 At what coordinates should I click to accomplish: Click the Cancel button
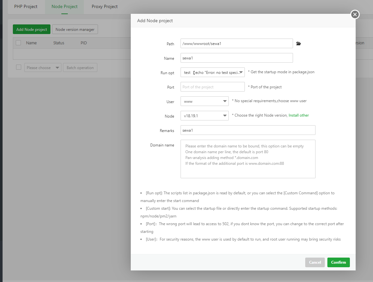point(315,262)
